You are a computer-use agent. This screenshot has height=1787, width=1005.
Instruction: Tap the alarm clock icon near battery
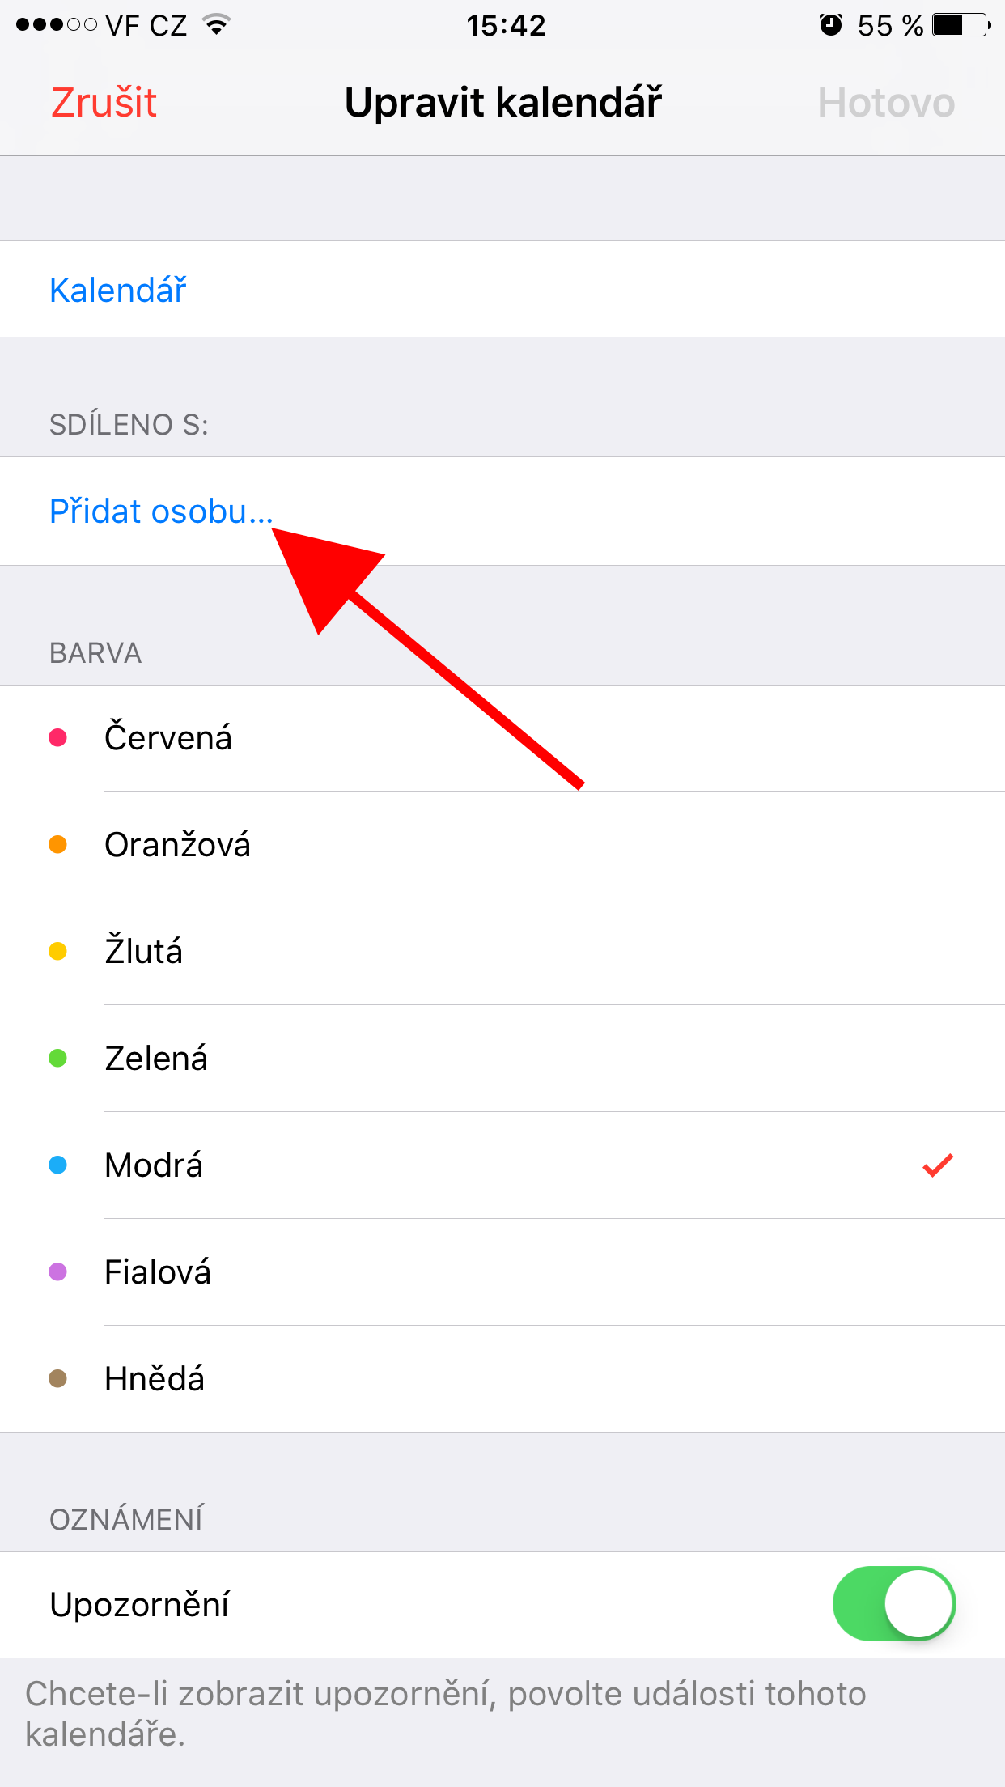click(829, 24)
